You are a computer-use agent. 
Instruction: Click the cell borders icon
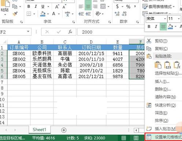29,14
